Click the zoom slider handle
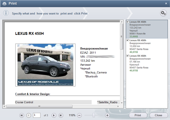 coord(94,115)
